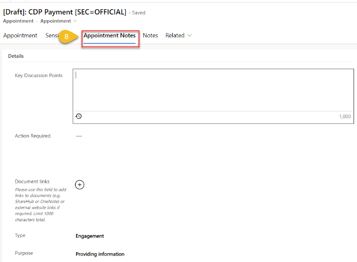Click the Type field label
357x262 pixels.
pyautogui.click(x=20, y=236)
